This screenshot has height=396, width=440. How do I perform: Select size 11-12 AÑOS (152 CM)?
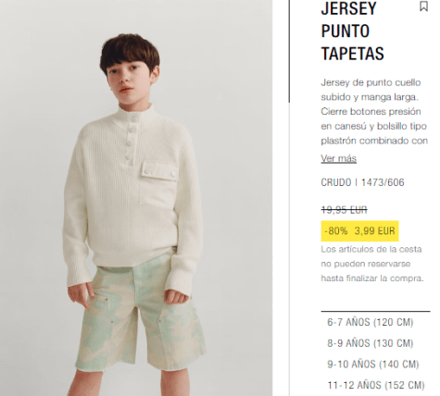(376, 385)
